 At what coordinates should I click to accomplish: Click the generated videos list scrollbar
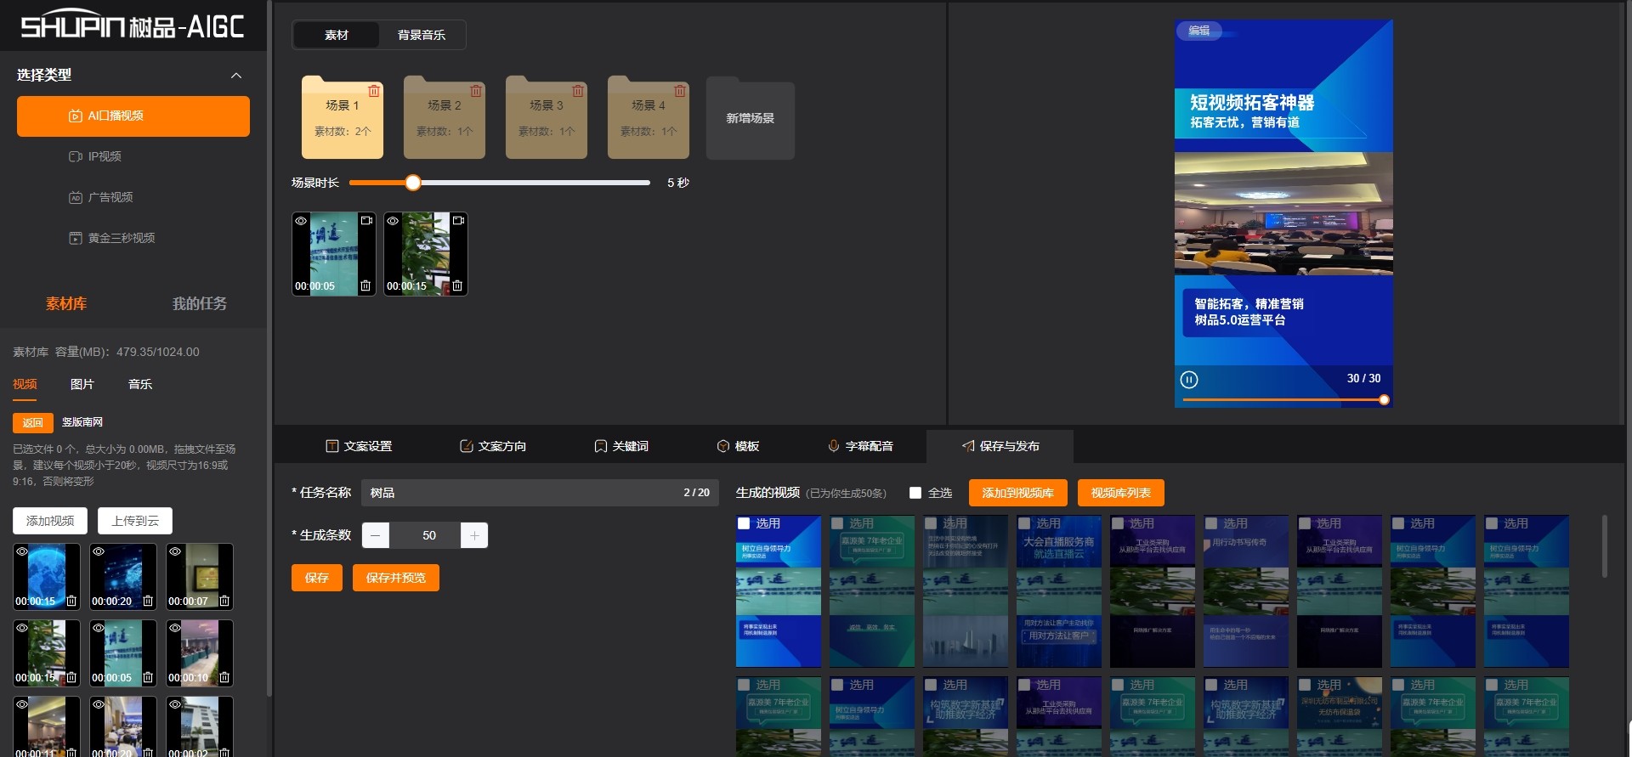[x=1605, y=546]
